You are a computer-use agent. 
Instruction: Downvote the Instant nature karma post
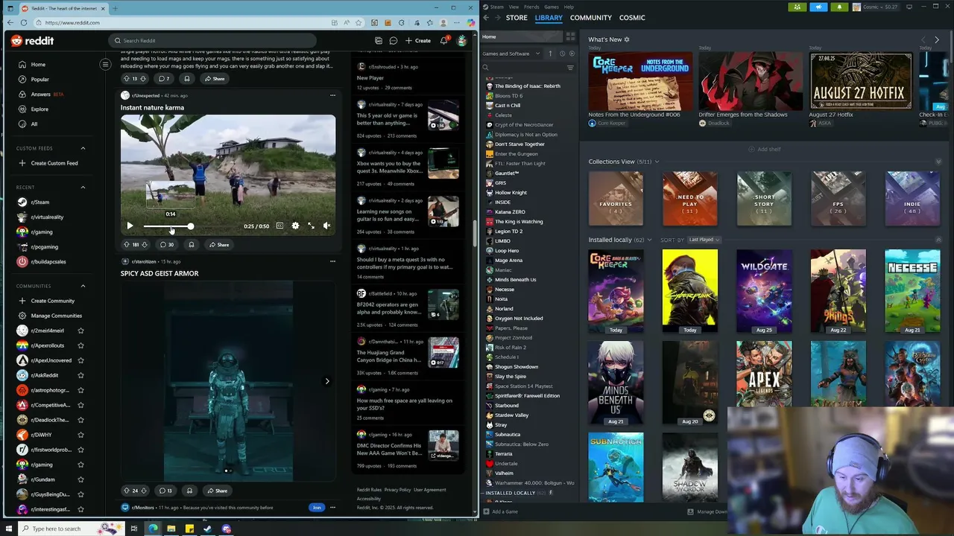(144, 244)
